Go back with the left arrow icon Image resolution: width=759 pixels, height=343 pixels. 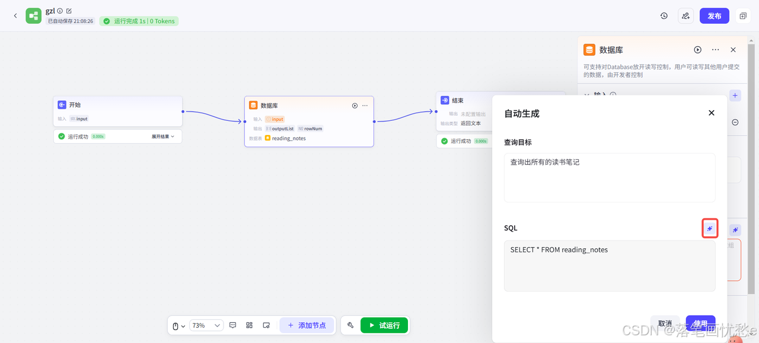point(15,16)
